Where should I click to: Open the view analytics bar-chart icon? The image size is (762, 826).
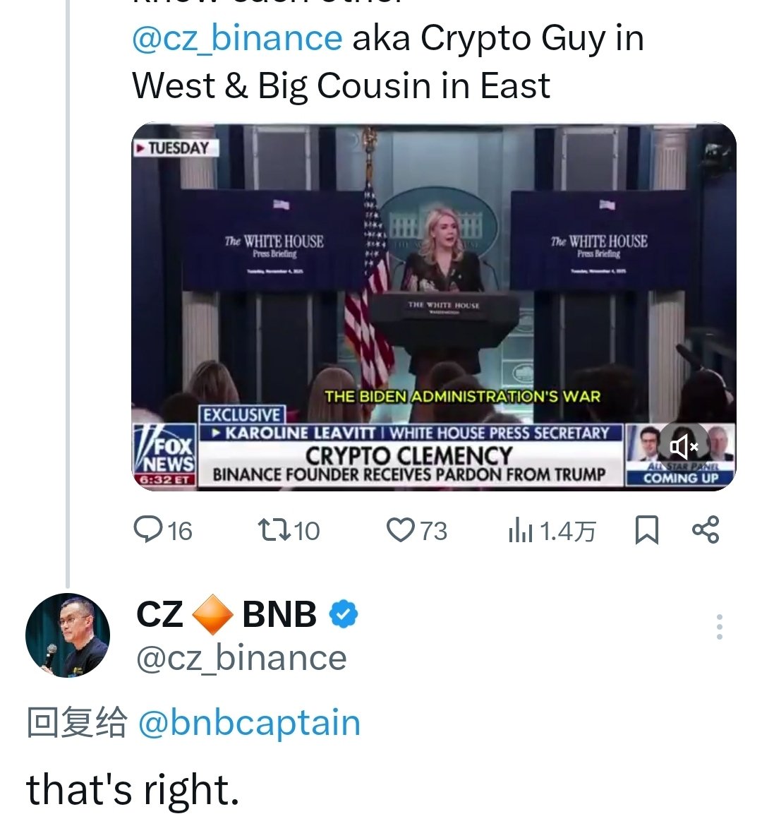(520, 531)
